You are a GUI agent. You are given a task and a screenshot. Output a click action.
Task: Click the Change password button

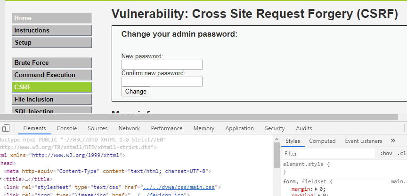tap(136, 92)
